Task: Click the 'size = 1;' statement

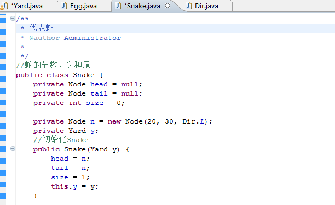Action: pos(70,177)
